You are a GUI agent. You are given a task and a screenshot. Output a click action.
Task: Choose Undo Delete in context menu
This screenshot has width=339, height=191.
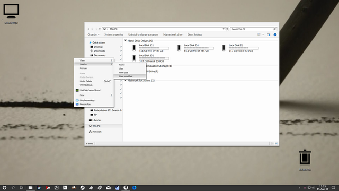click(x=94, y=81)
